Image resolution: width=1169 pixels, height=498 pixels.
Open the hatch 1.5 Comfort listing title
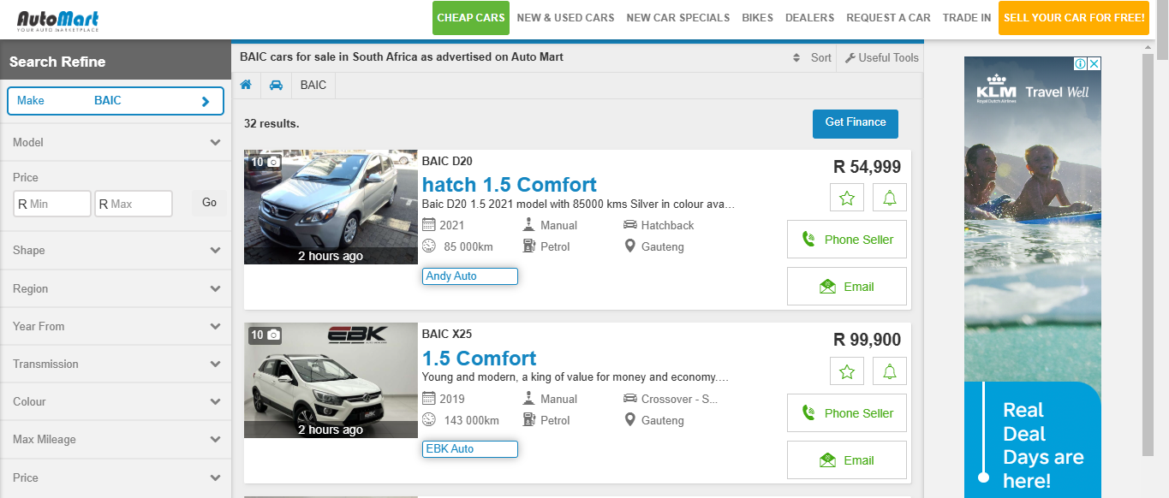coord(510,185)
